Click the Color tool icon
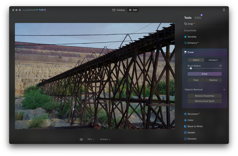The width and height of the screenshot is (238, 156). coord(185,120)
